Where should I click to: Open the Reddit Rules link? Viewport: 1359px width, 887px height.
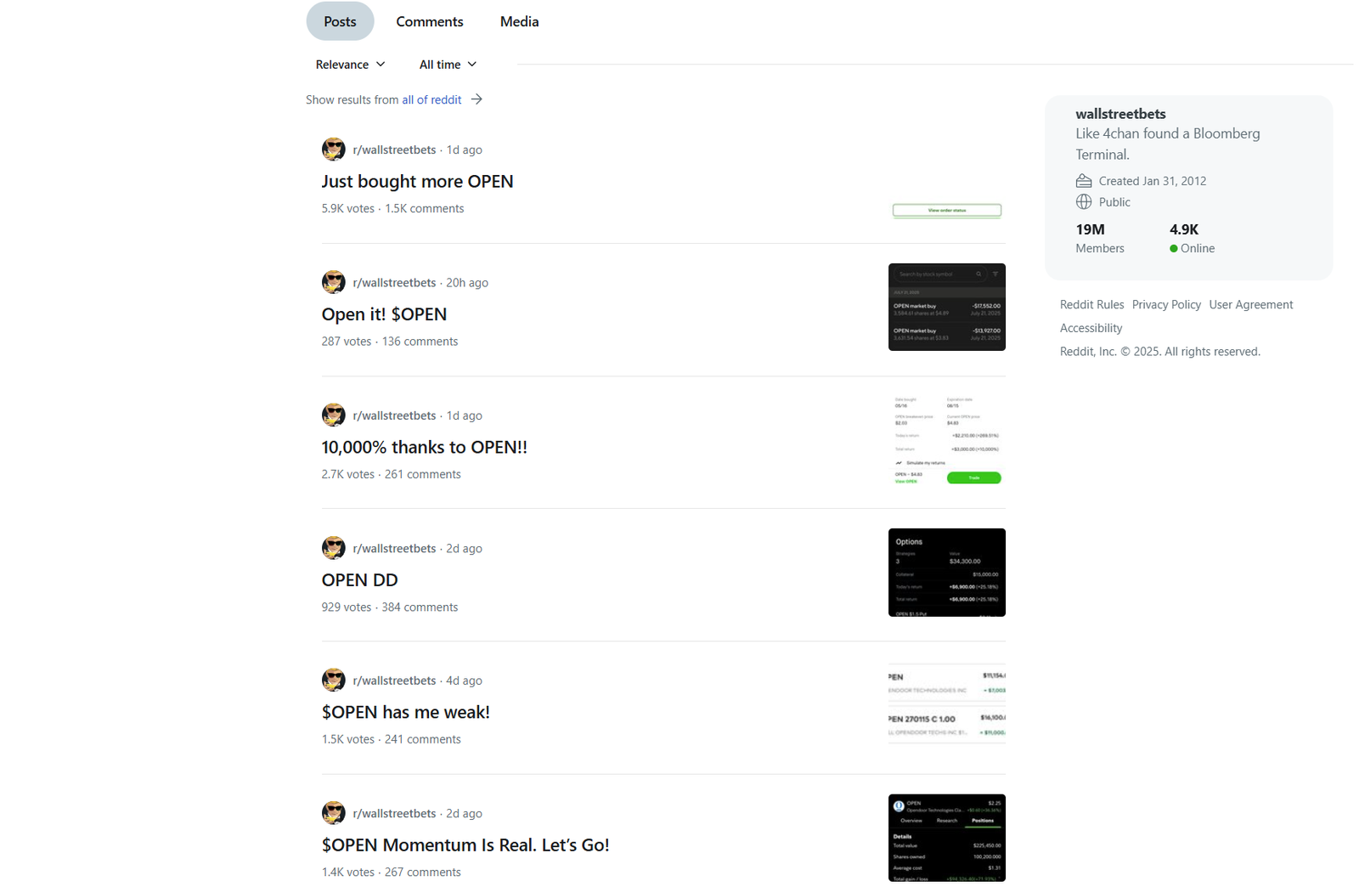point(1091,304)
